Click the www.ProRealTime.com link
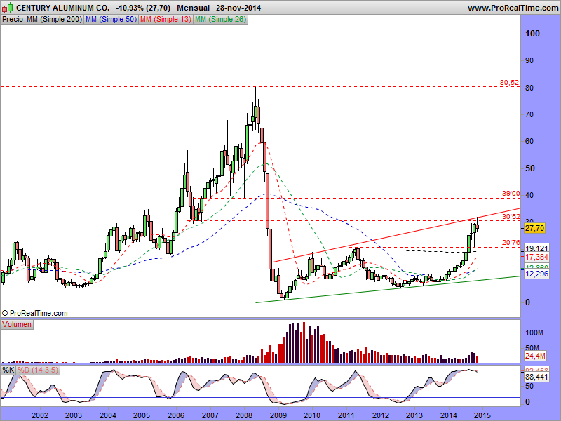Screen dimensions: 561x421 coord(511,8)
